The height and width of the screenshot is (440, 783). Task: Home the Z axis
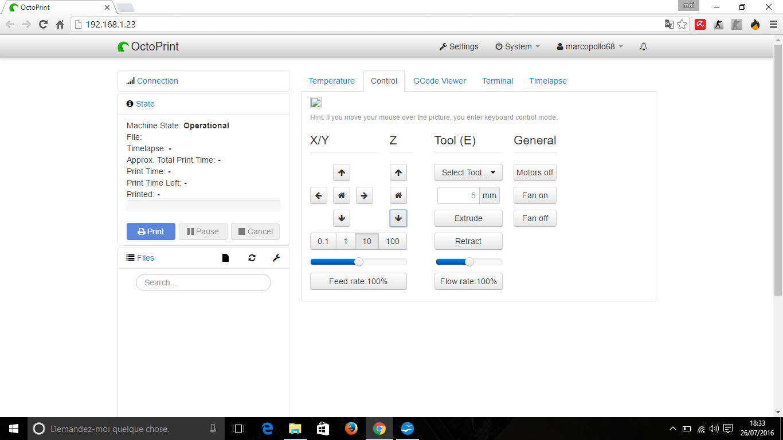tap(398, 195)
